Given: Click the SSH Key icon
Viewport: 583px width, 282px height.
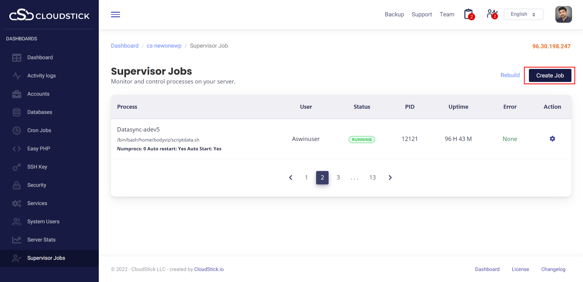Looking at the screenshot, I should point(17,167).
